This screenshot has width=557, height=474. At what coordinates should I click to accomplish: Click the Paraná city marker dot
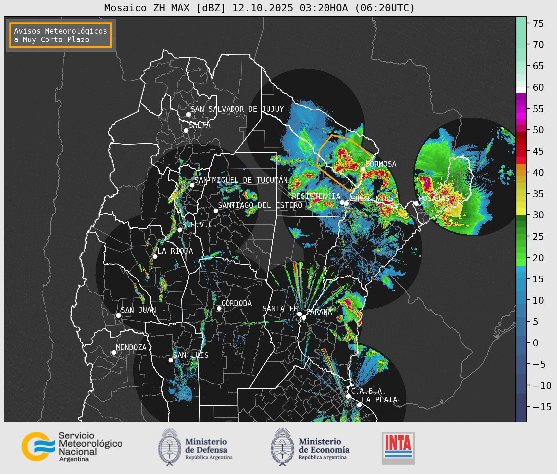point(304,317)
